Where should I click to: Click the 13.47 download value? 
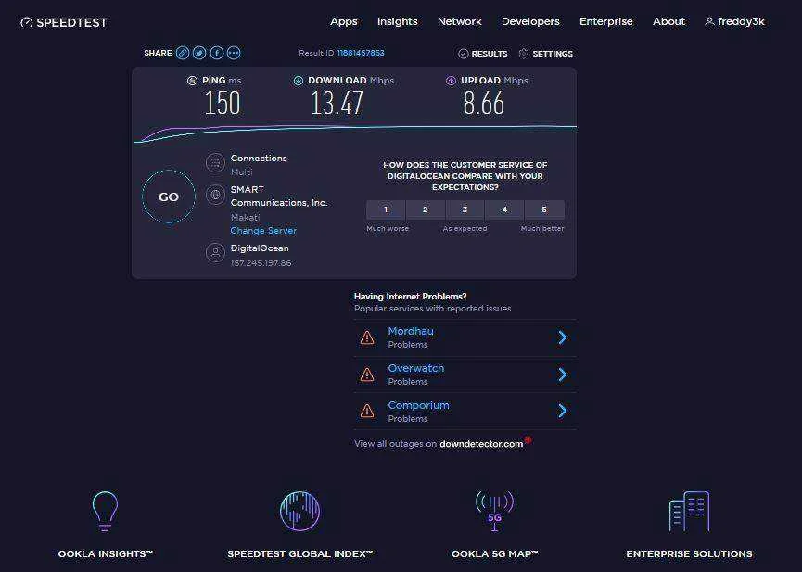click(337, 103)
